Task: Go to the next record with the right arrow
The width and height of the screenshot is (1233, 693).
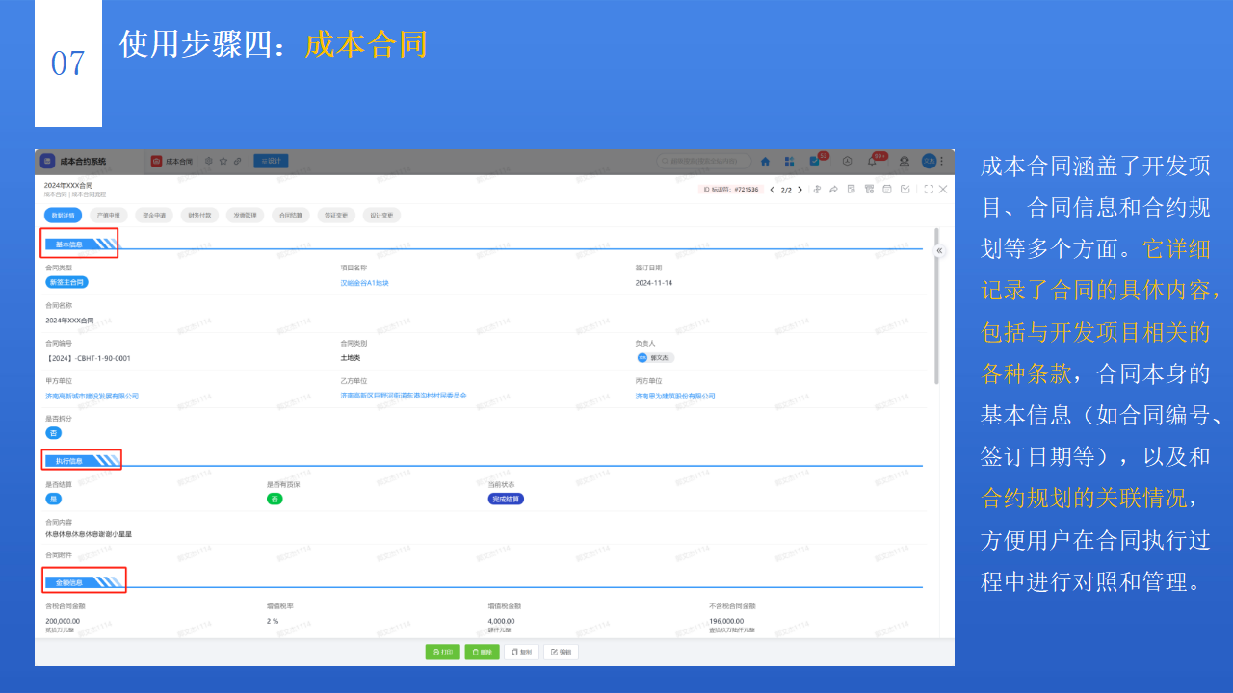Action: (800, 191)
